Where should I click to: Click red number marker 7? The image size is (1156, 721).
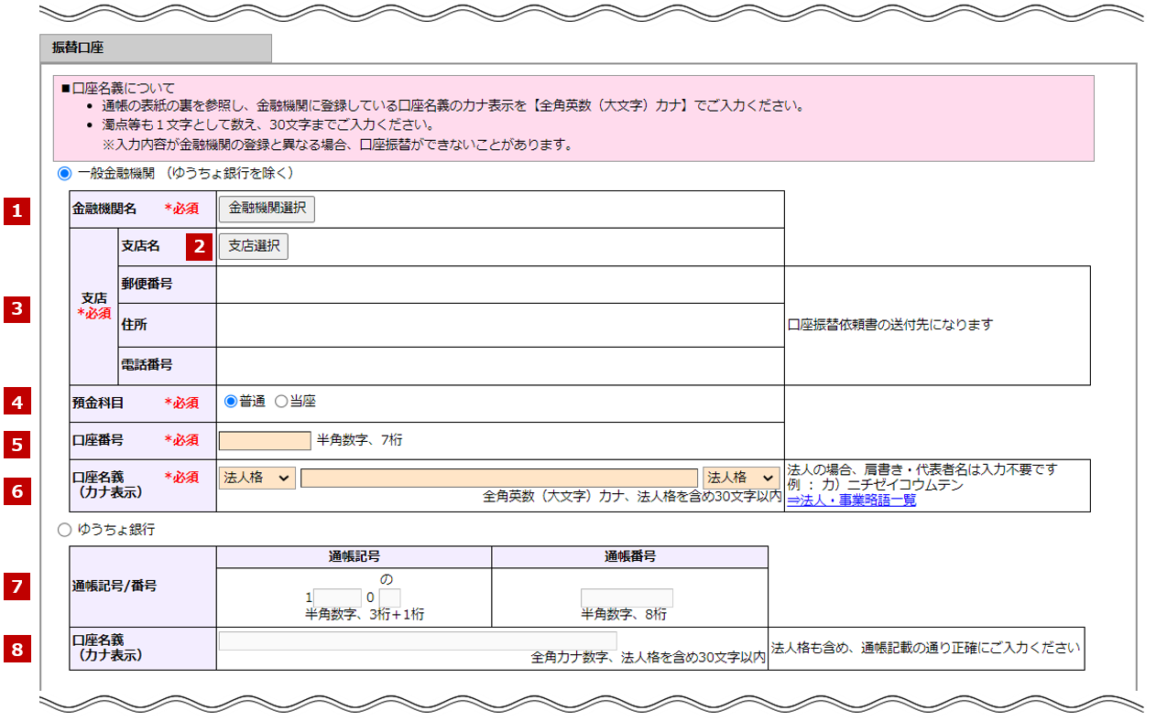pyautogui.click(x=16, y=585)
